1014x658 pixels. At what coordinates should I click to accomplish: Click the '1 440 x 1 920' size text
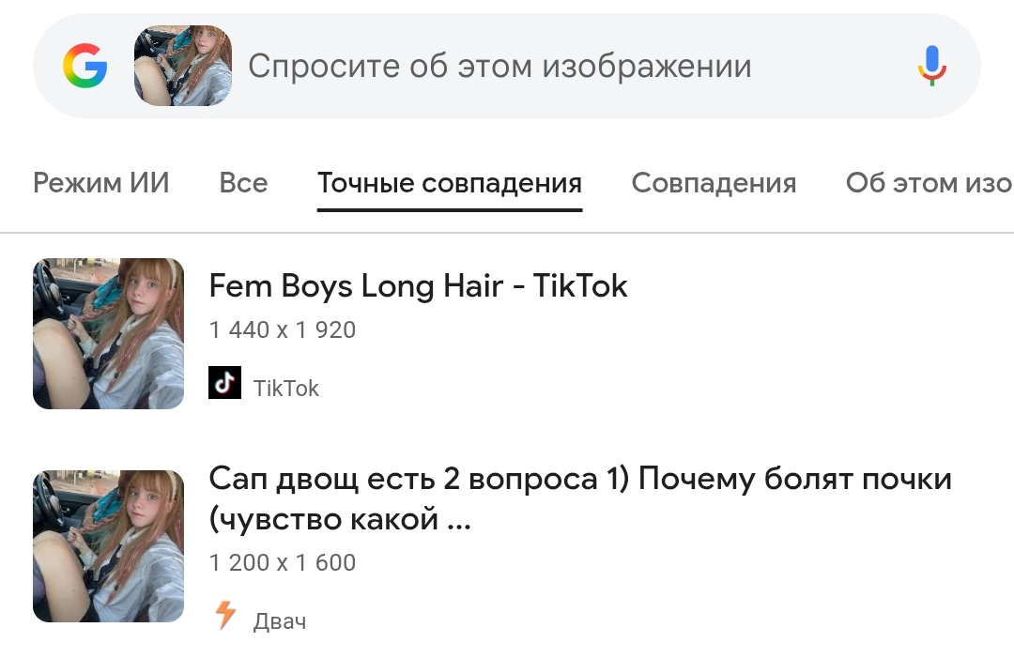coord(283,330)
